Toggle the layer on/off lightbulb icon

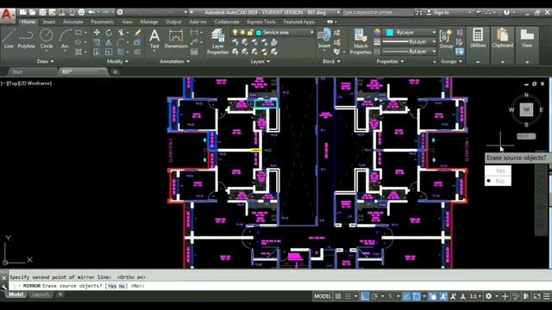[235, 33]
